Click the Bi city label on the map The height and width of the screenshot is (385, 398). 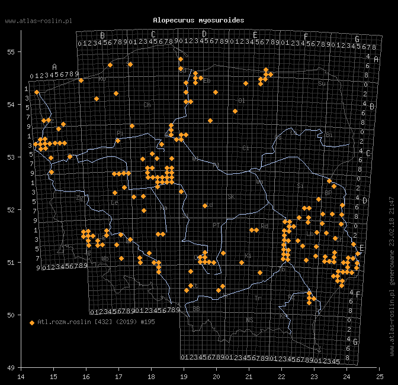(x=329, y=135)
